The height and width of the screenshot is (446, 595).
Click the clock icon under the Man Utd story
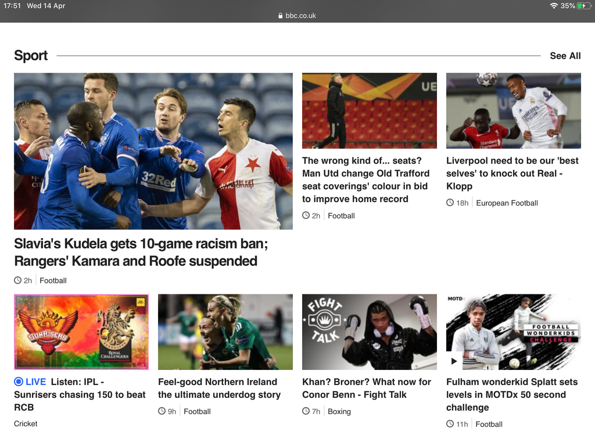point(306,215)
